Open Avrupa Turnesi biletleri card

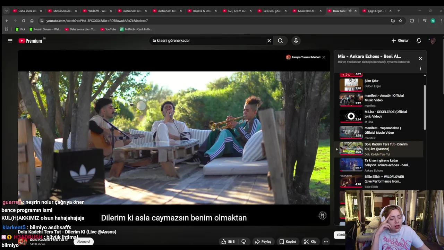303,57
